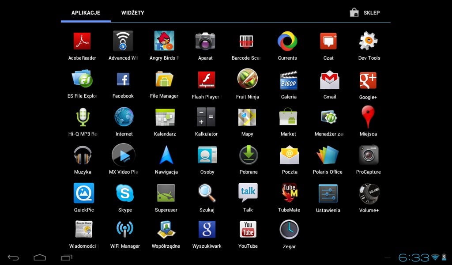452x265 pixels.
Task: Open the Superuser app
Action: 166,193
